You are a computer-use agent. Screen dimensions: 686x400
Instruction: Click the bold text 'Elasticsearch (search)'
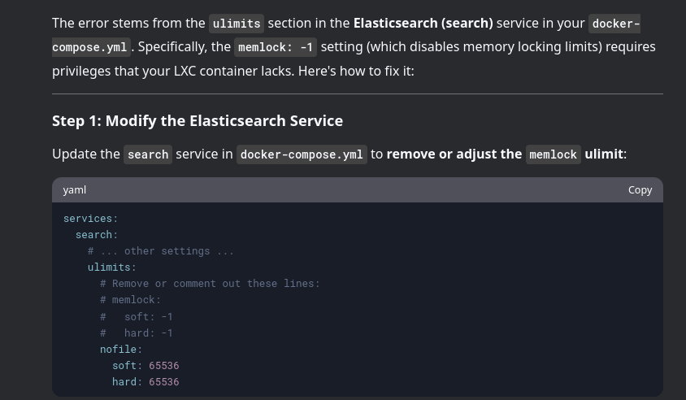click(423, 24)
